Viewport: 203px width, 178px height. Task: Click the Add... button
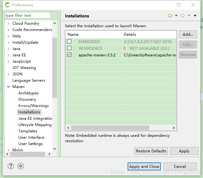click(x=188, y=35)
